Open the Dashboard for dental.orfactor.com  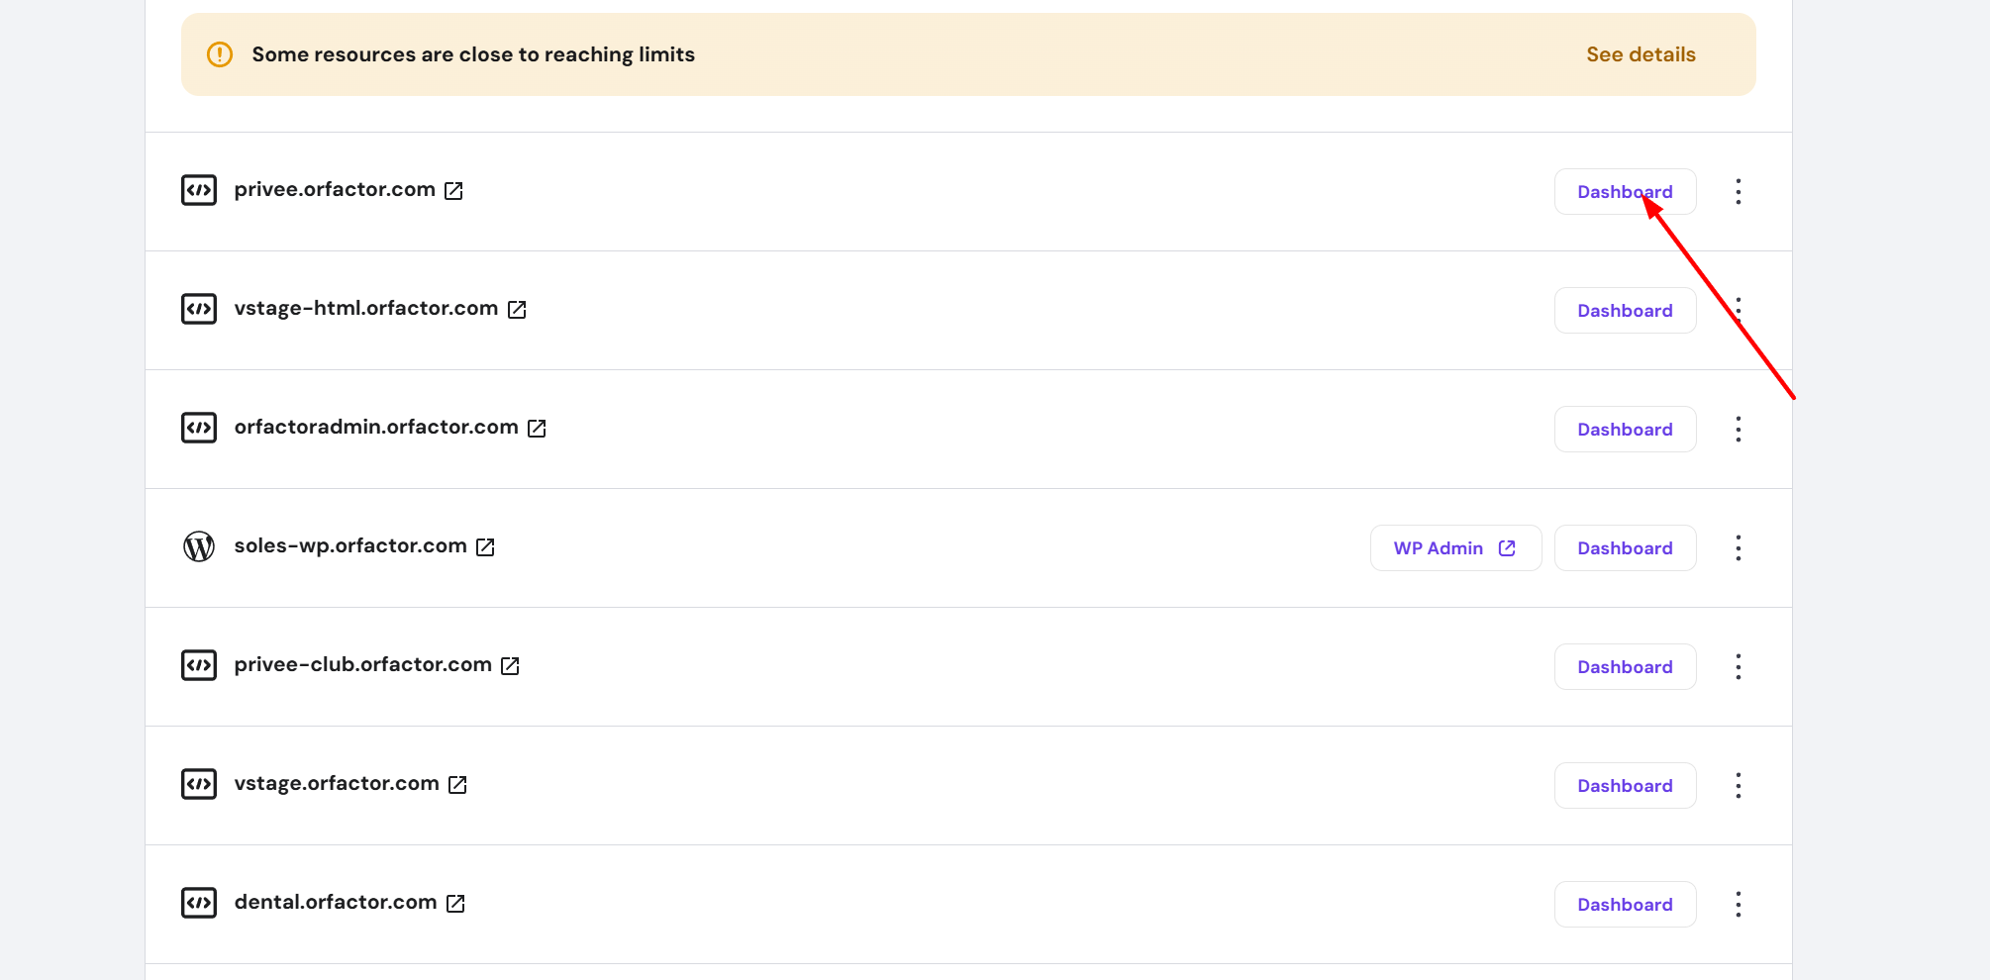coord(1625,904)
